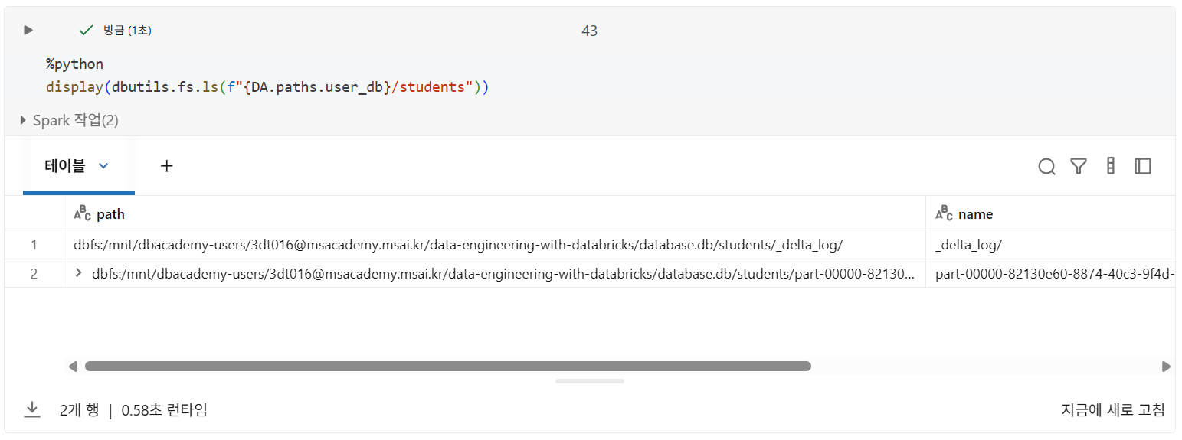
Task: Expand the Spark 작업(2) section
Action: (x=69, y=120)
